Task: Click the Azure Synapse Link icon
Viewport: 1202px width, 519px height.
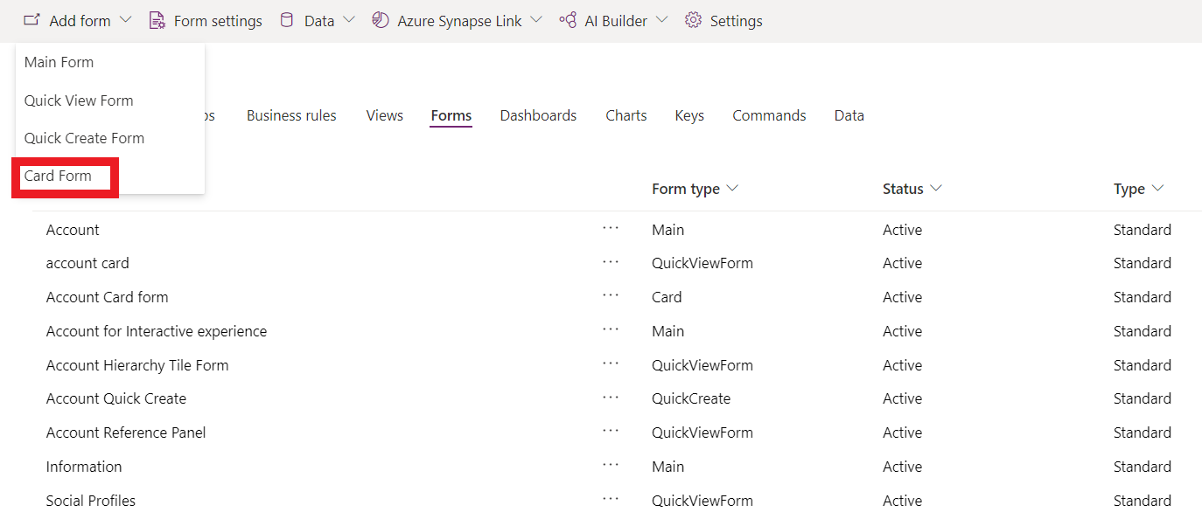Action: click(381, 20)
